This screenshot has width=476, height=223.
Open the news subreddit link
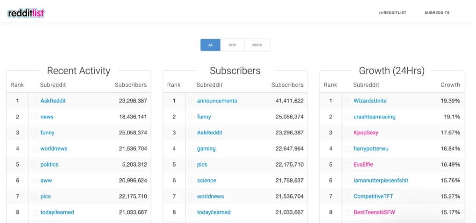47,117
